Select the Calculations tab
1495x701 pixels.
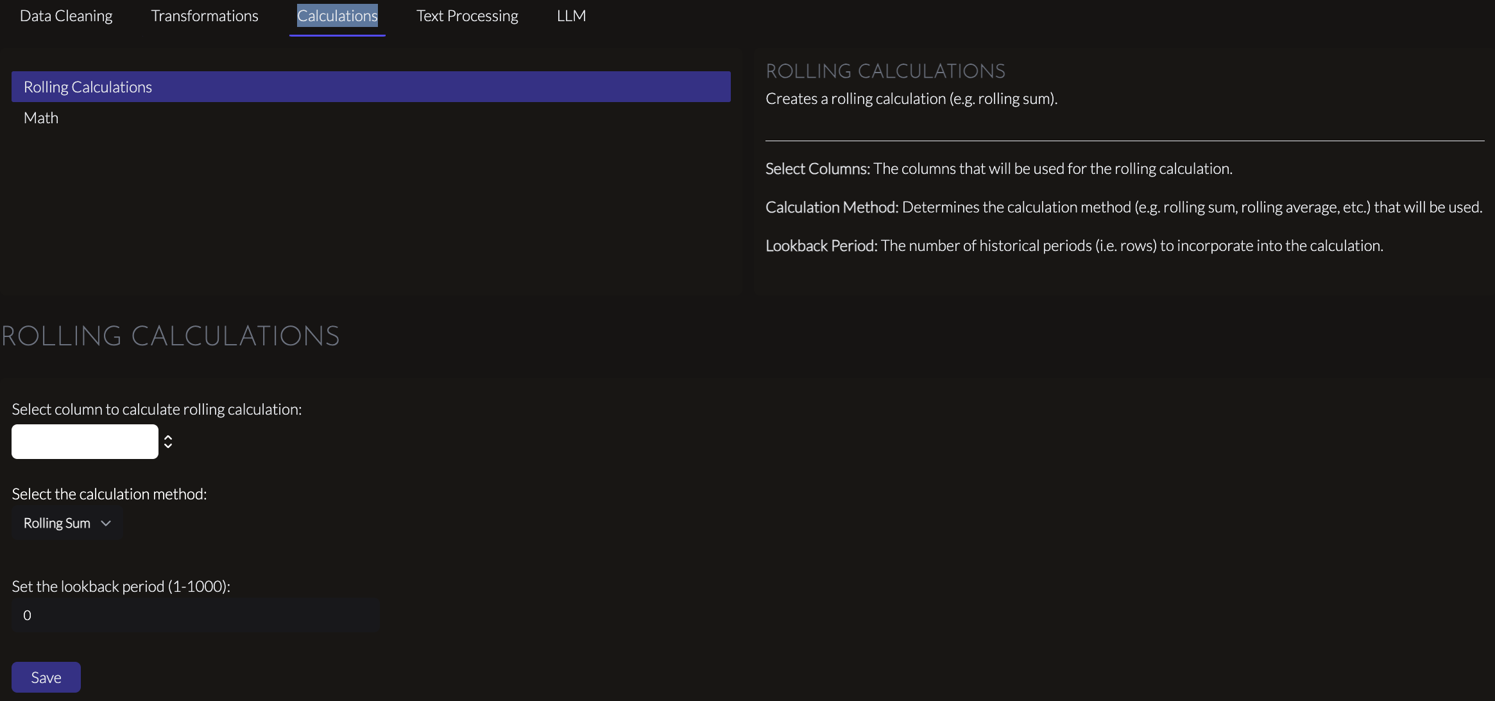point(337,16)
